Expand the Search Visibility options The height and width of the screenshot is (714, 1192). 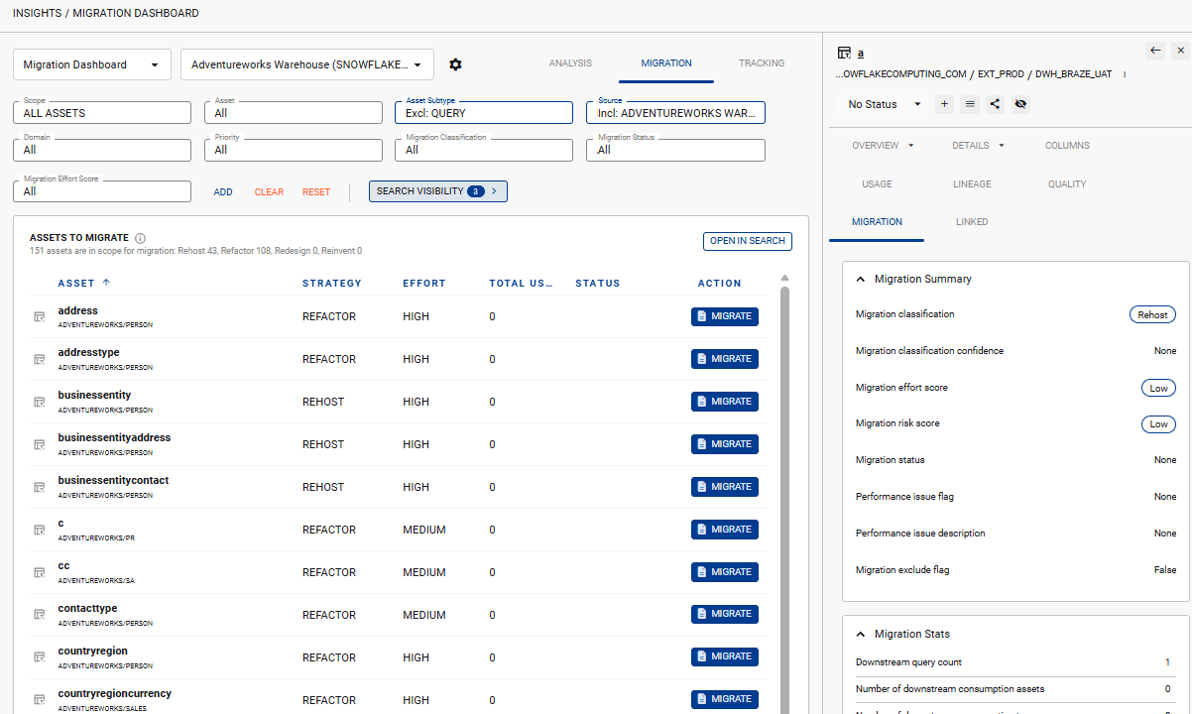(x=438, y=191)
